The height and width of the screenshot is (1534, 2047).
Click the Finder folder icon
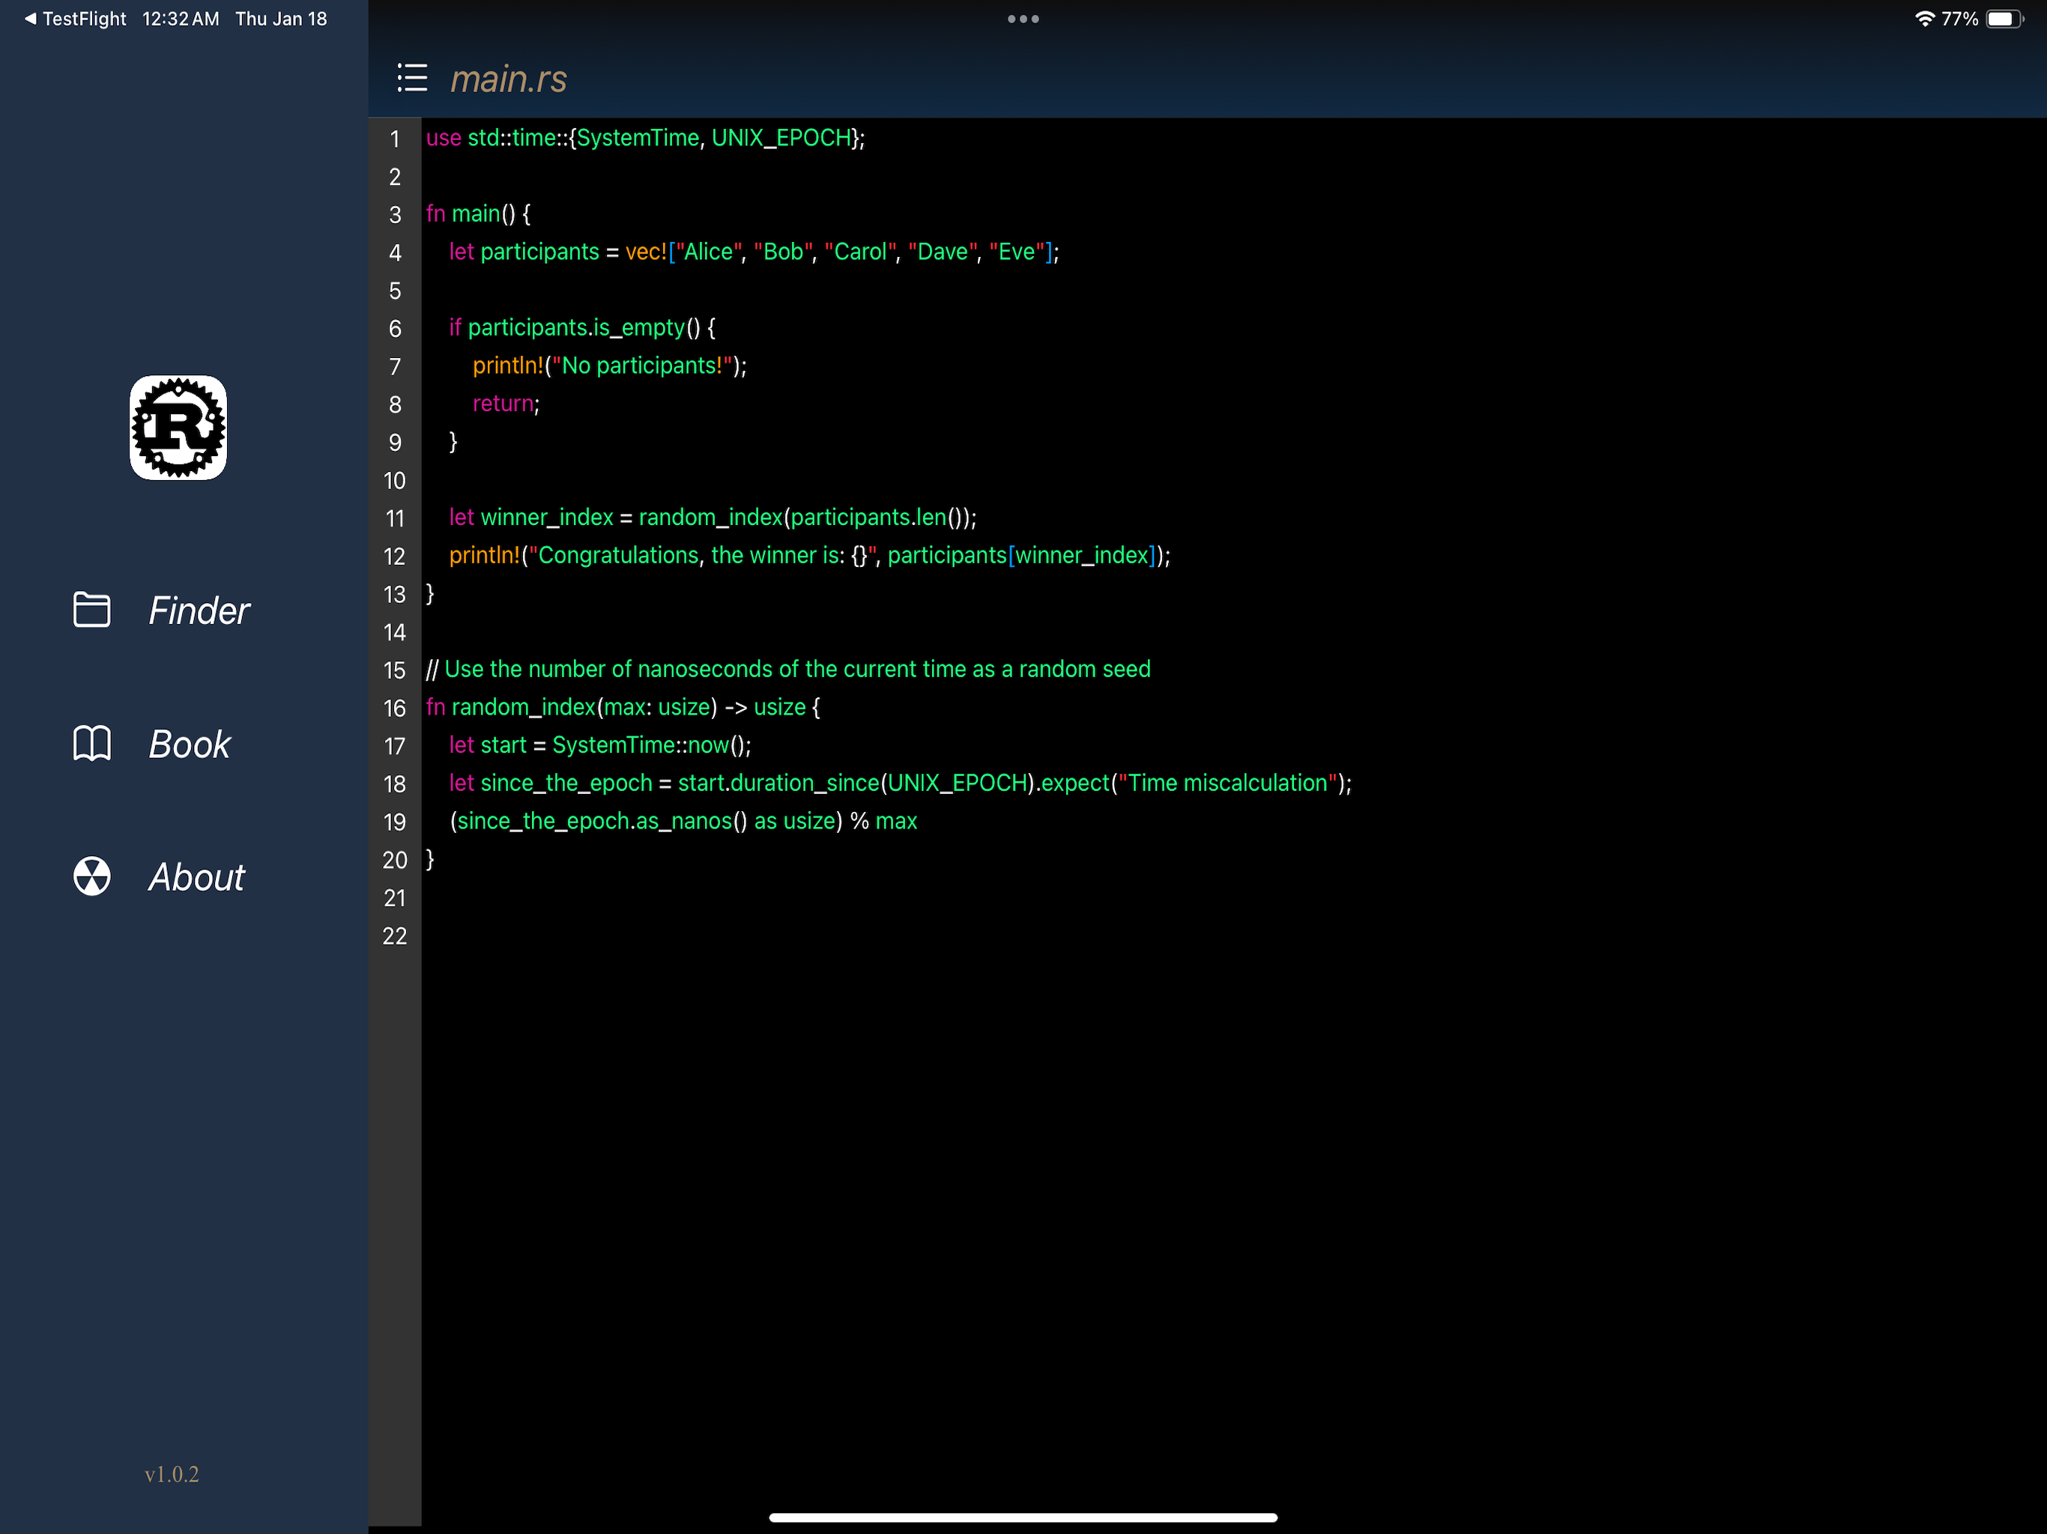[91, 610]
